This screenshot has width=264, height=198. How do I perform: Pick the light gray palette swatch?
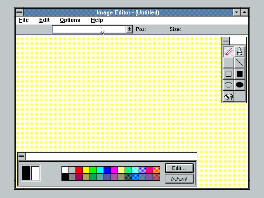pos(72,170)
